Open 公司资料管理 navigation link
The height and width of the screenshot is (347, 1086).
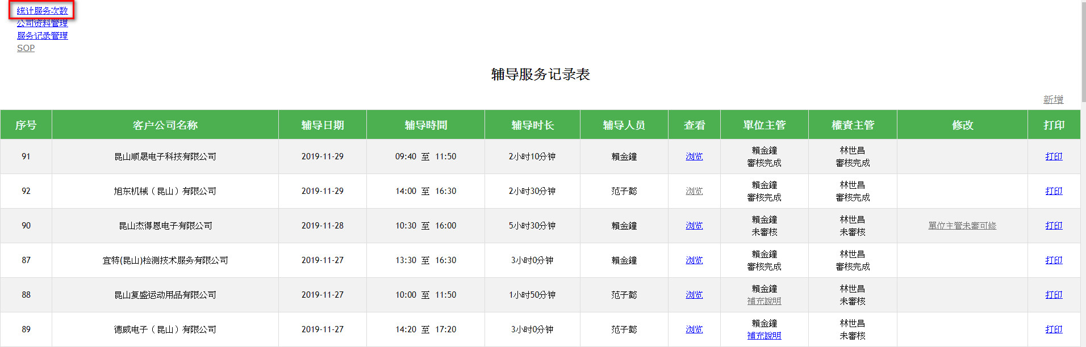[42, 23]
